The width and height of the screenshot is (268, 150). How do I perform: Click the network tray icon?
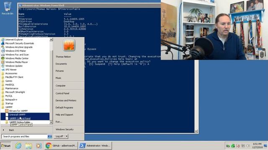pyautogui.click(x=243, y=146)
